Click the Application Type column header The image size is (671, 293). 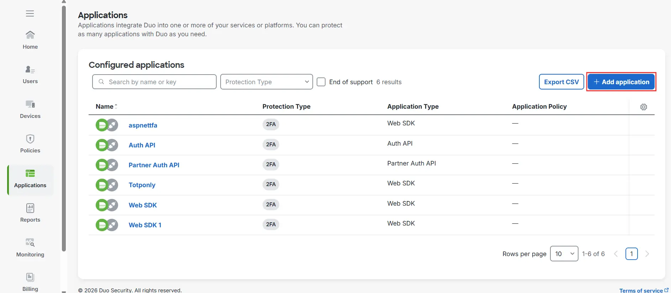pos(413,107)
